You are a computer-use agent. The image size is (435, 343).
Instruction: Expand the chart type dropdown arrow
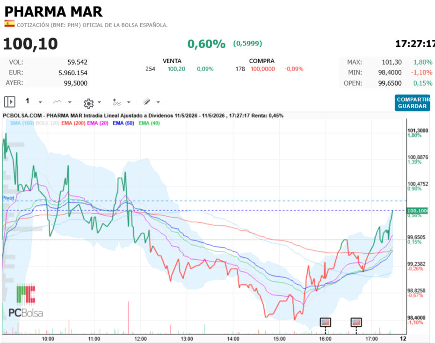(70, 102)
